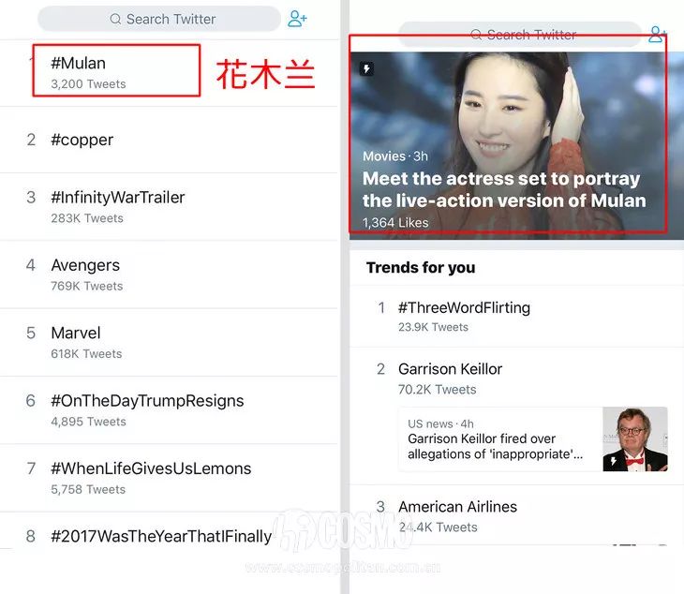This screenshot has height=594, width=684.
Task: Open Garrison Keillor fired news card
Action: click(x=532, y=439)
